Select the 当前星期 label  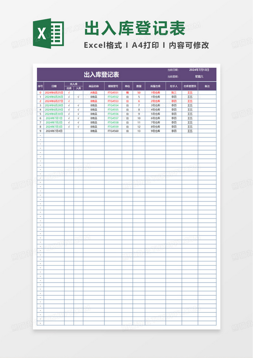(173, 77)
